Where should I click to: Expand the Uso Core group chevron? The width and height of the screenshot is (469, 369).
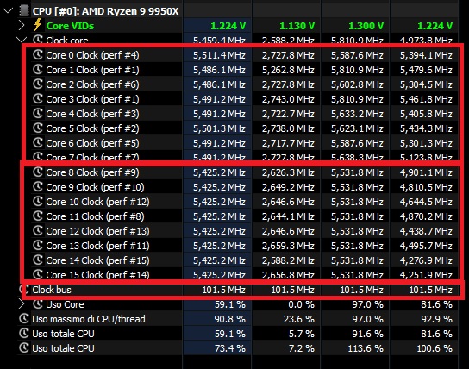point(22,304)
